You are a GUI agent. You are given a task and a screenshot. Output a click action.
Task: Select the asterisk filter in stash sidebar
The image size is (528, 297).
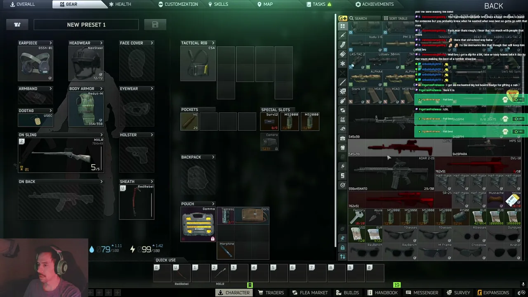point(342,64)
